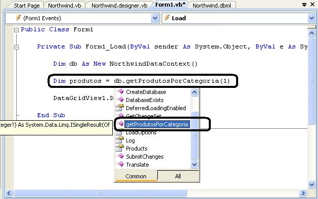
Task: Click 'Public Class Form1' declaration text
Action: (57, 29)
